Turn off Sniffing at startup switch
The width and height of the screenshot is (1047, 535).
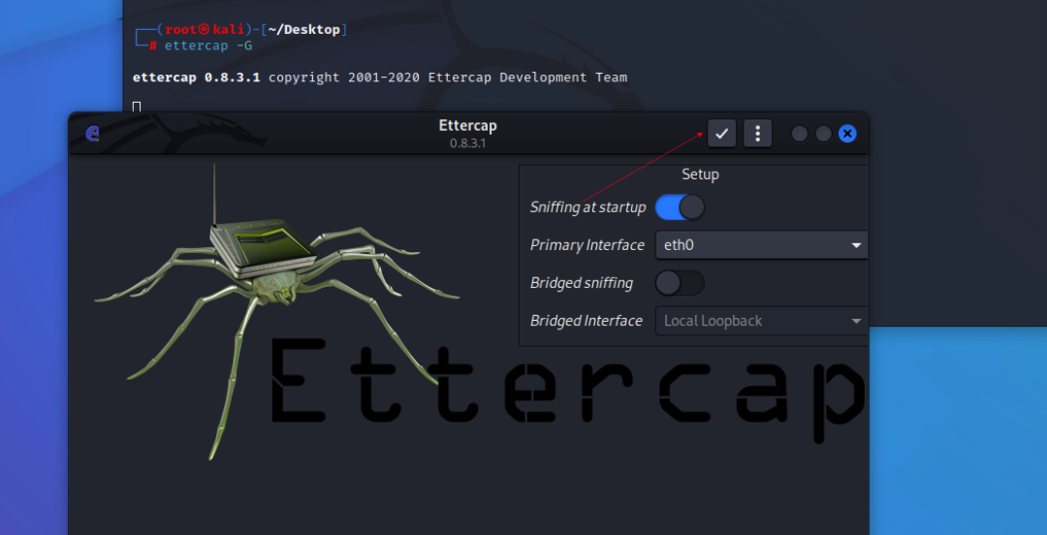(x=680, y=207)
